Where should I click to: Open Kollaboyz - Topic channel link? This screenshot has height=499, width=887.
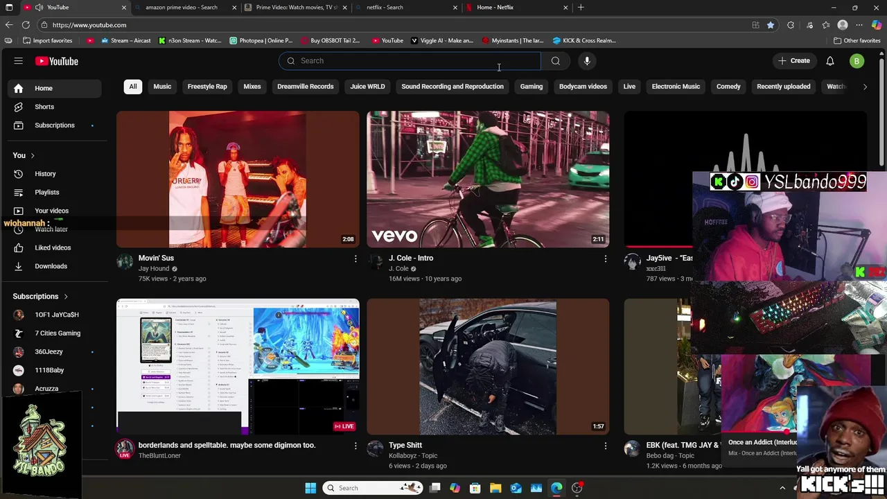click(413, 455)
